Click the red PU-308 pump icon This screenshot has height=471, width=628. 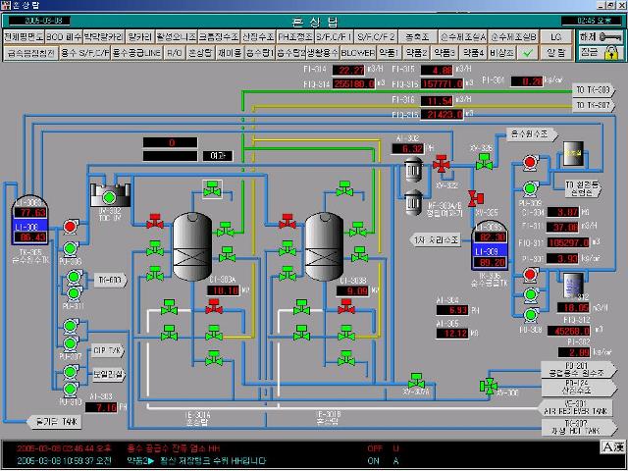531,275
